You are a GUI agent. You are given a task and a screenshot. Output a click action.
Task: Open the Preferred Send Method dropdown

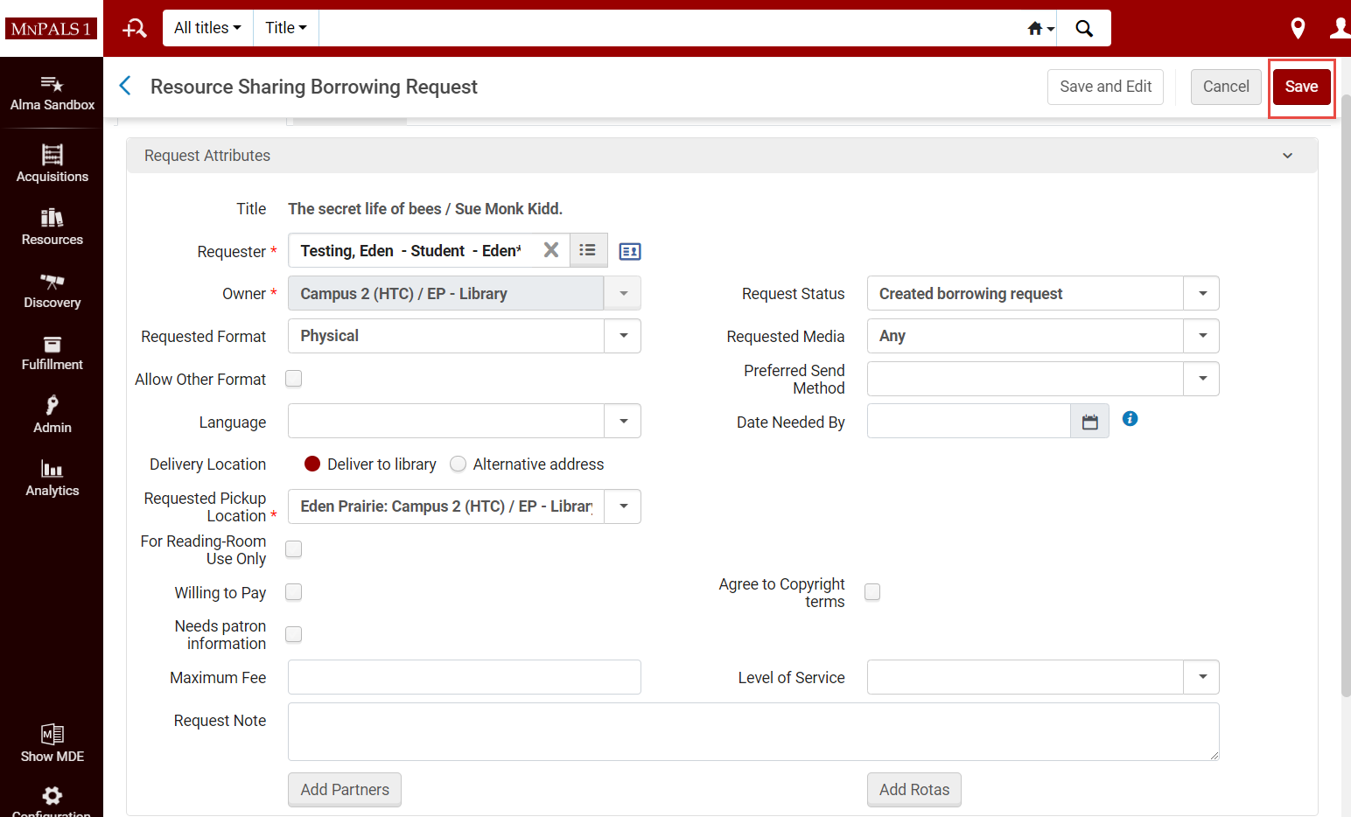pyautogui.click(x=1202, y=379)
